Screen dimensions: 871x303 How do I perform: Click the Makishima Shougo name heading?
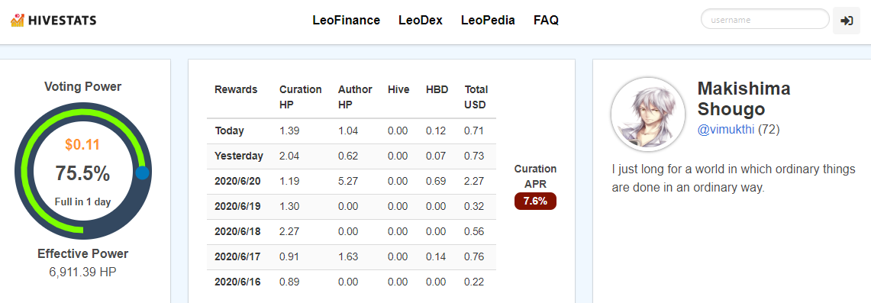(744, 98)
